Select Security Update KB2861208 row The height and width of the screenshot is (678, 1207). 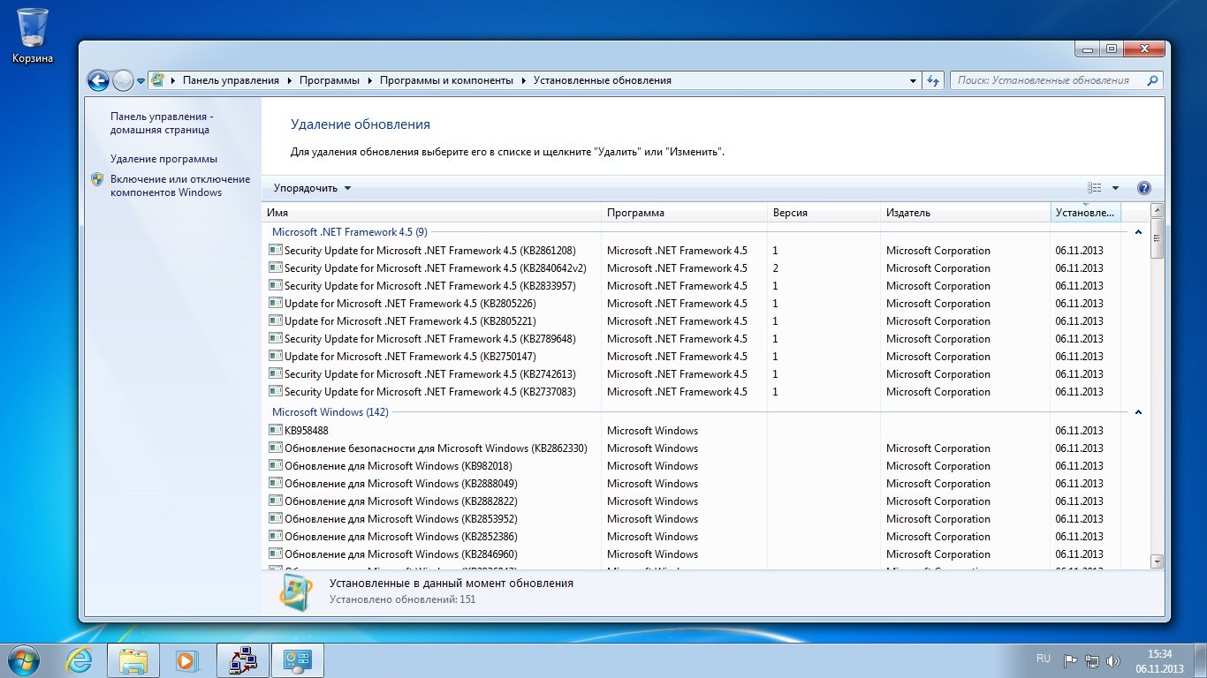(x=692, y=251)
